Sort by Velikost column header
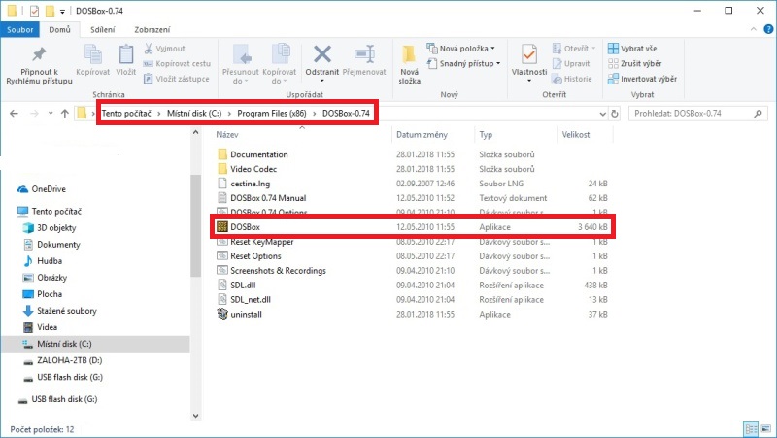The height and width of the screenshot is (438, 777). click(576, 135)
